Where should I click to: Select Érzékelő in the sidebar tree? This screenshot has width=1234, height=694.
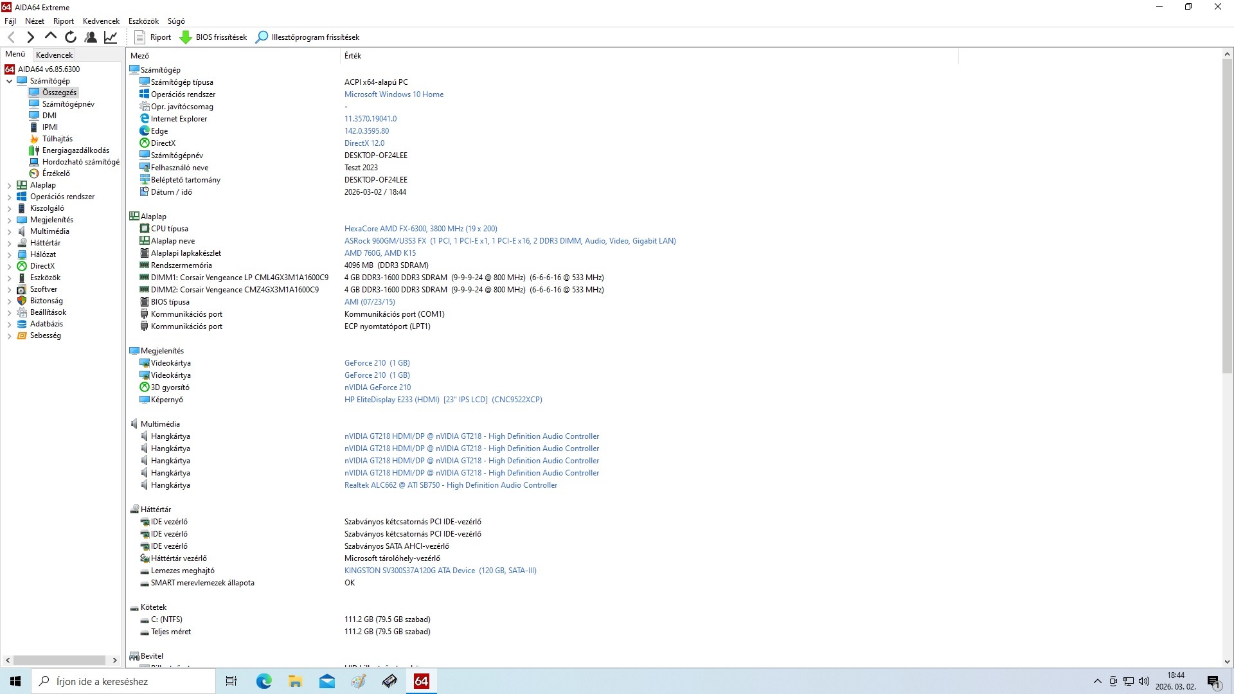point(56,173)
